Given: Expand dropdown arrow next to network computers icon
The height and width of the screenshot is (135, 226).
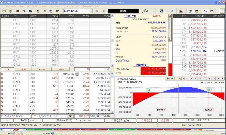Looking at the screenshot, I should coord(167,11).
